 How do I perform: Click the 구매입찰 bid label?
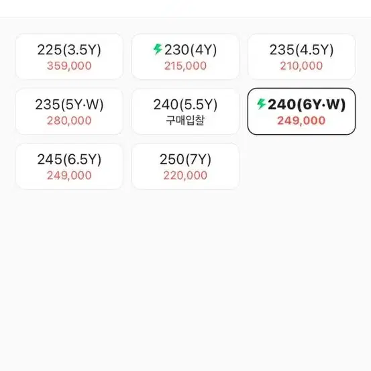(x=185, y=121)
